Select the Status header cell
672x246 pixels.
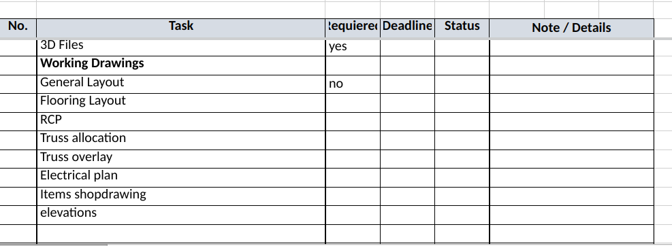[x=462, y=28]
